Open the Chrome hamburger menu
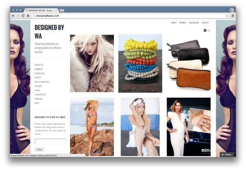246x171 pixels. click(x=233, y=16)
